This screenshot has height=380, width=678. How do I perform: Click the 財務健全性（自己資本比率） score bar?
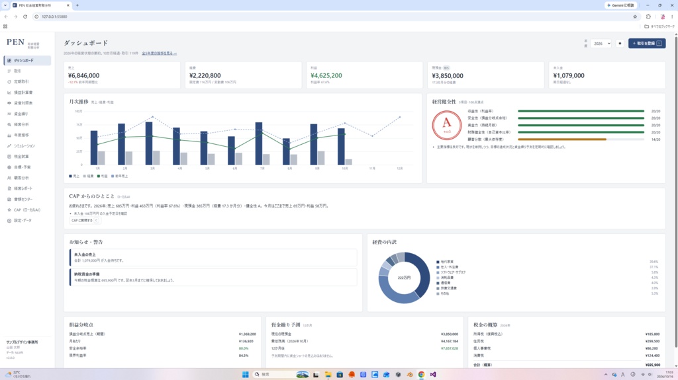click(x=581, y=132)
